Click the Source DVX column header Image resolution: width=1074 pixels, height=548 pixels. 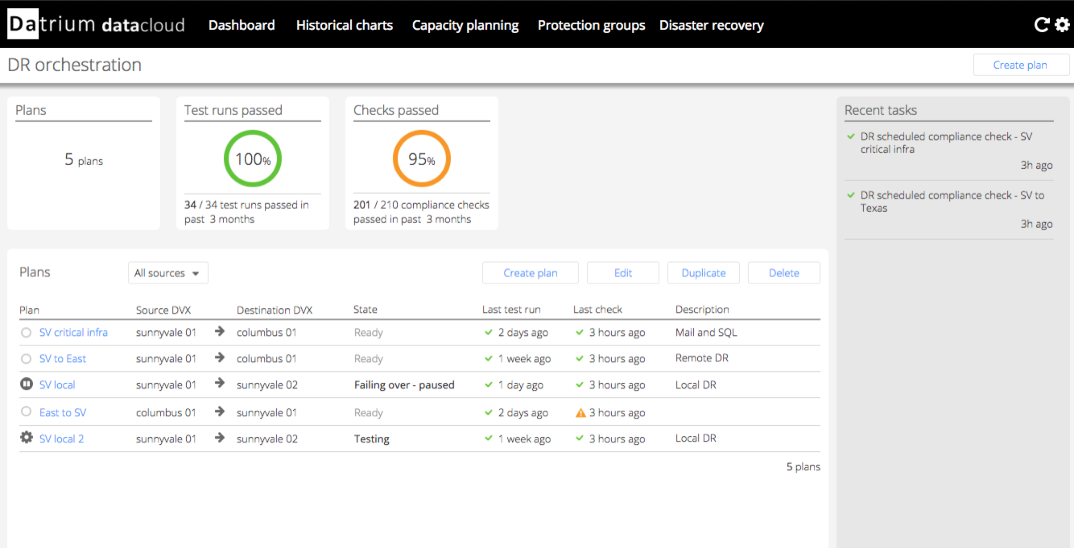click(x=163, y=310)
